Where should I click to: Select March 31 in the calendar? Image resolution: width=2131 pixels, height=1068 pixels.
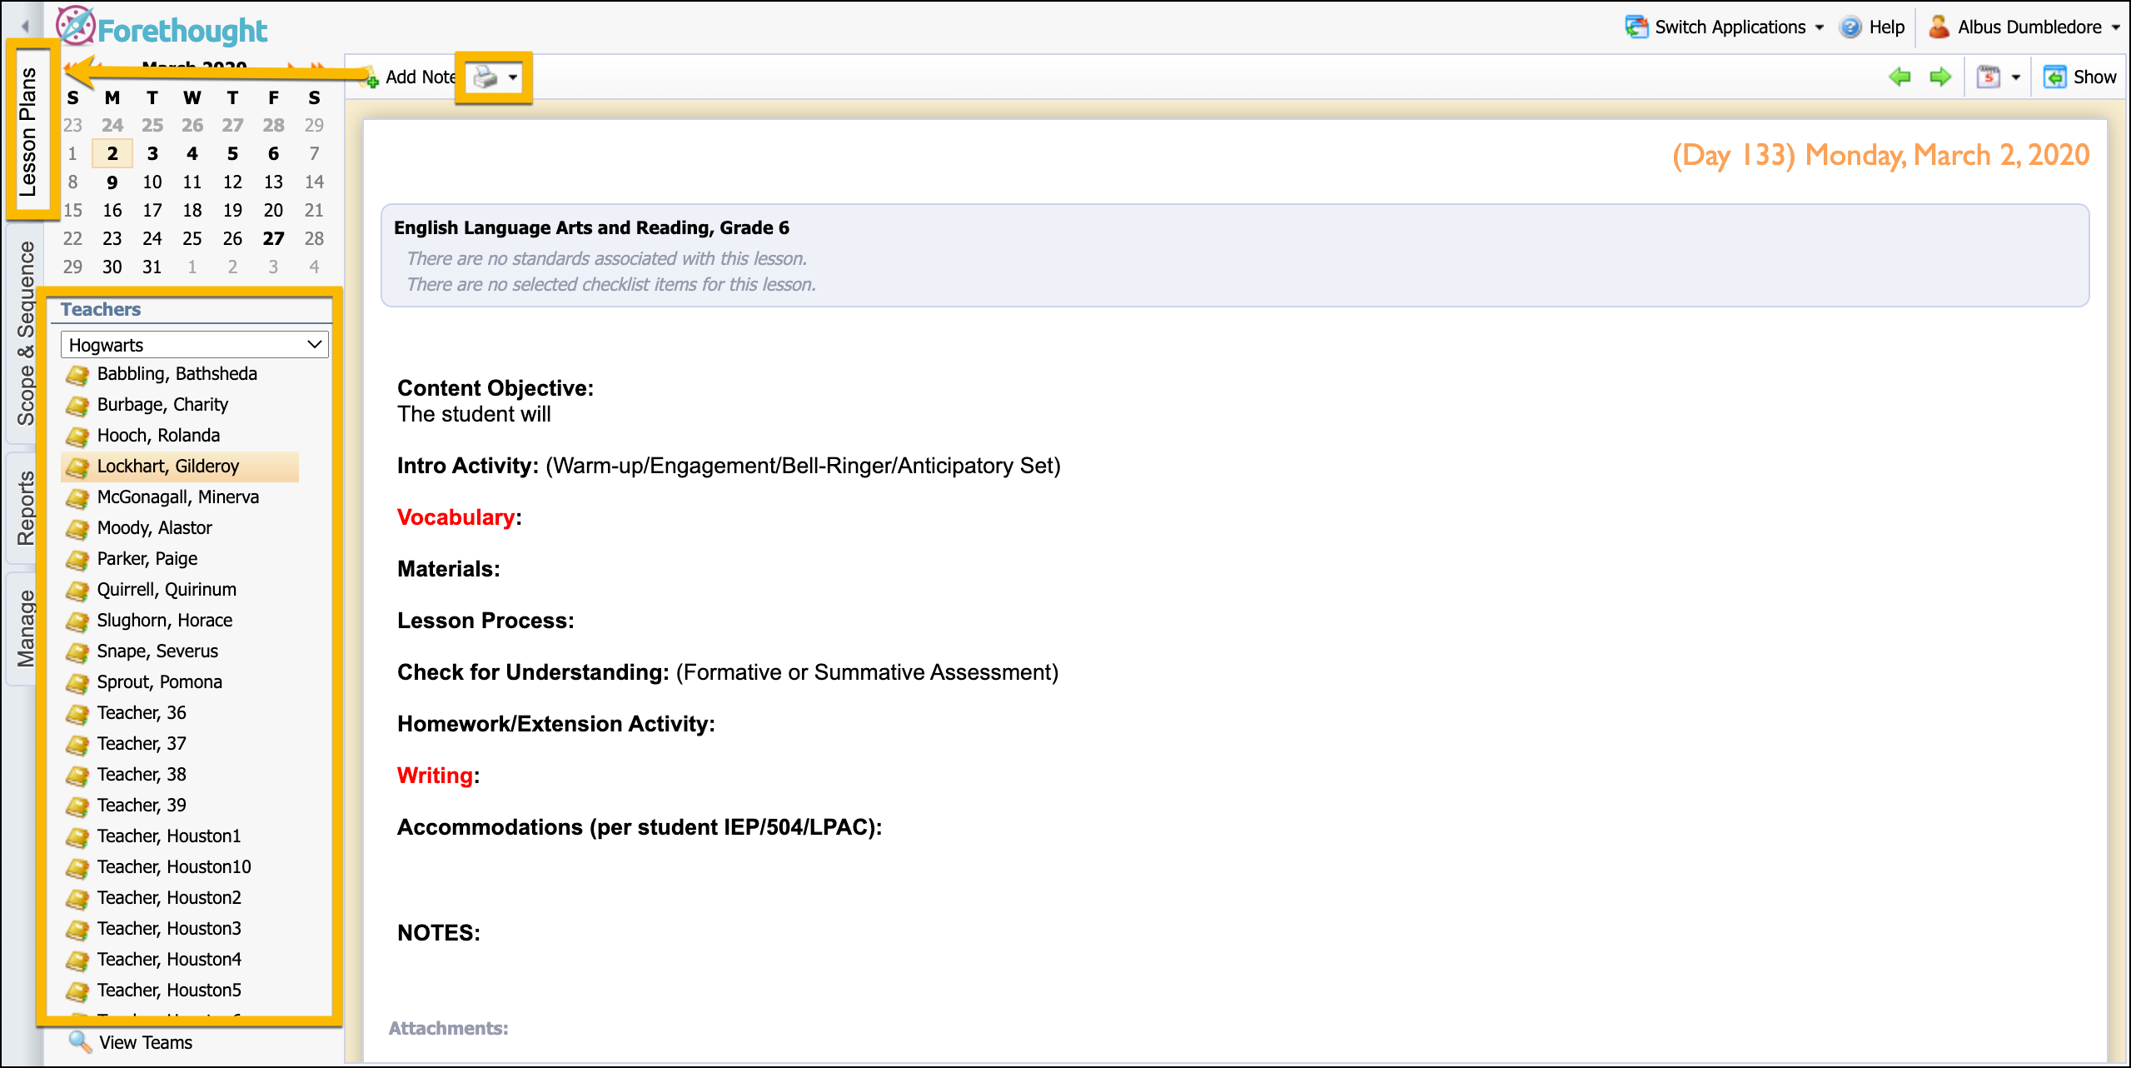pyautogui.click(x=152, y=267)
